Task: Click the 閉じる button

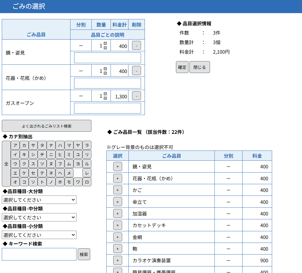Action: pyautogui.click(x=200, y=67)
